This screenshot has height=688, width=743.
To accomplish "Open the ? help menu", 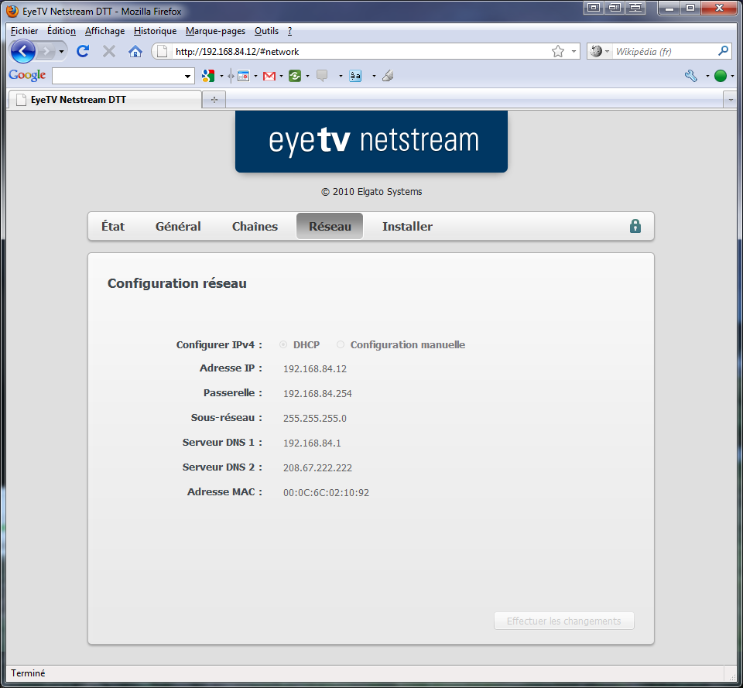I will [289, 31].
